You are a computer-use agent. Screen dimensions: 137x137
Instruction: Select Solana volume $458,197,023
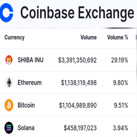click(80, 128)
